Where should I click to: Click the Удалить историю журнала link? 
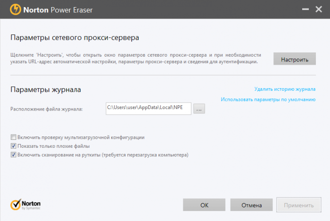(285, 89)
